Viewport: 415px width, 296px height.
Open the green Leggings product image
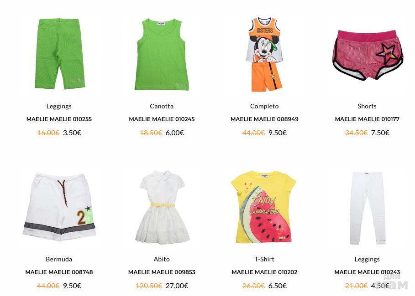point(59,54)
